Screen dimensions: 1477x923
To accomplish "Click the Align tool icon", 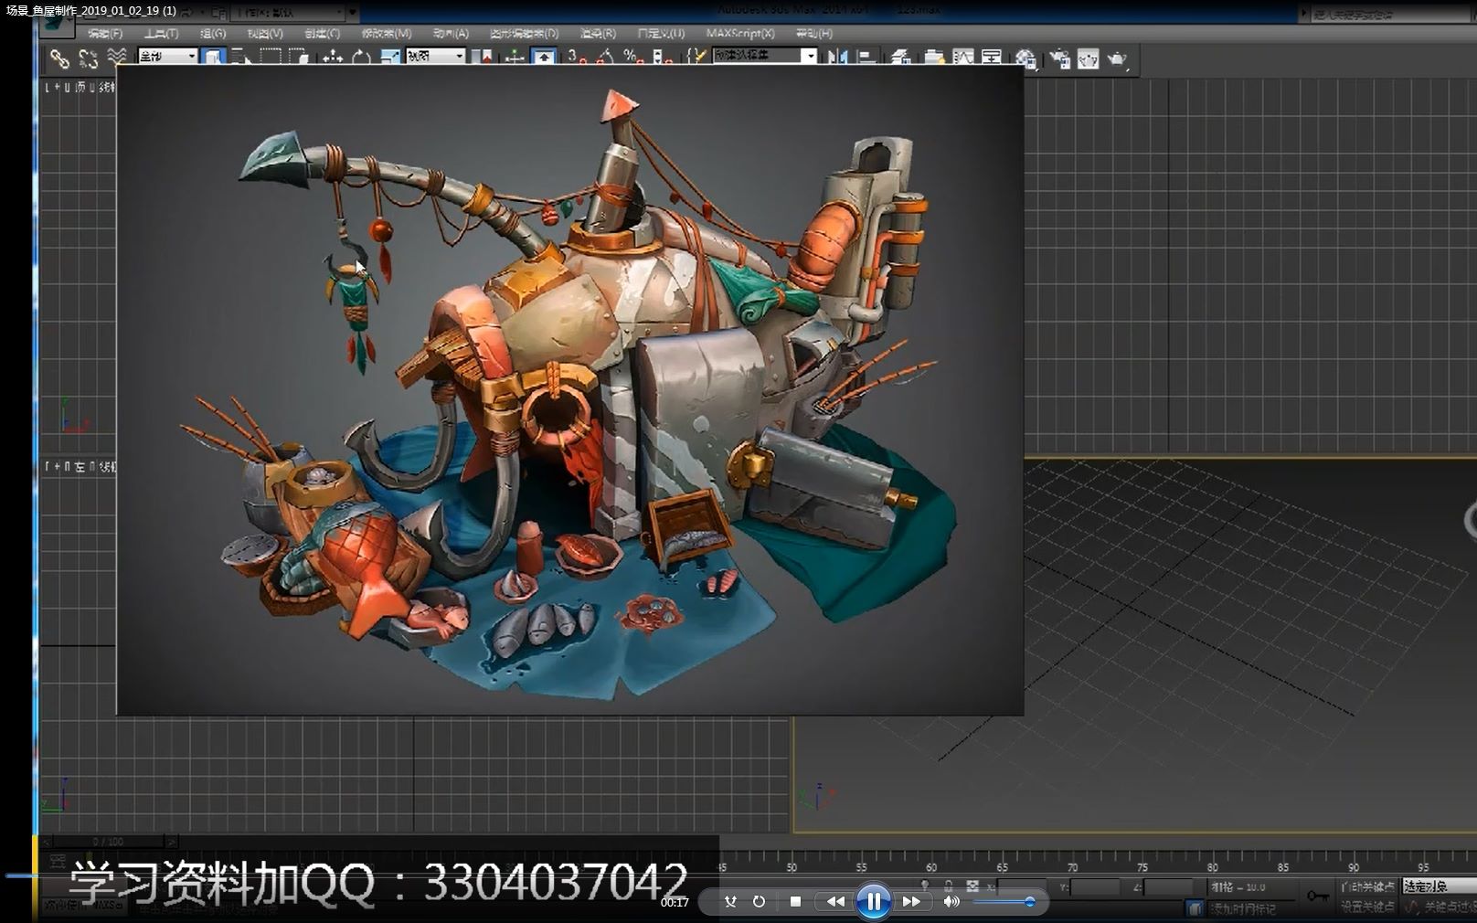I will coord(866,58).
